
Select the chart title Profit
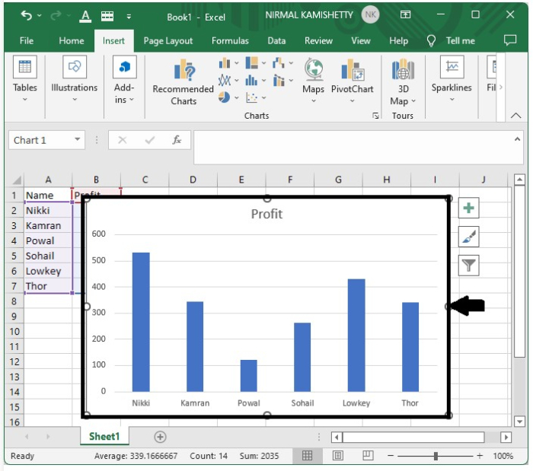[266, 214]
